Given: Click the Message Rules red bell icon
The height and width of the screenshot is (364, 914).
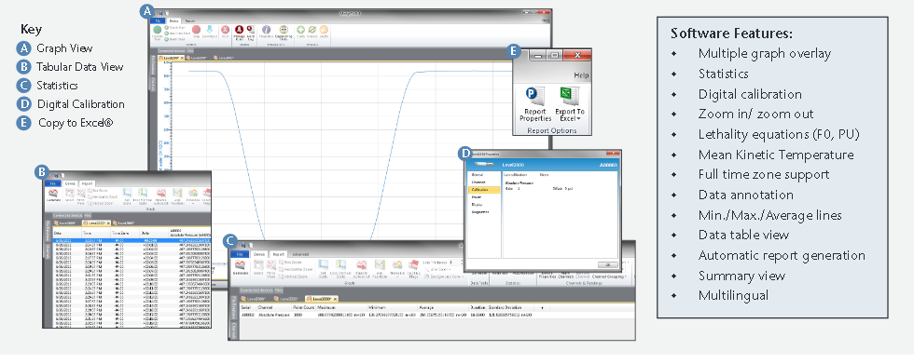Looking at the screenshot, I should (239, 30).
